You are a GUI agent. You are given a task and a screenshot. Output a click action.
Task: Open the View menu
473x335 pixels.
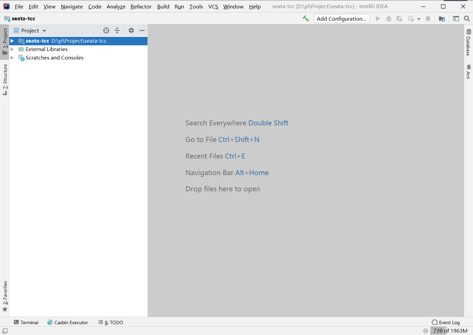click(49, 6)
